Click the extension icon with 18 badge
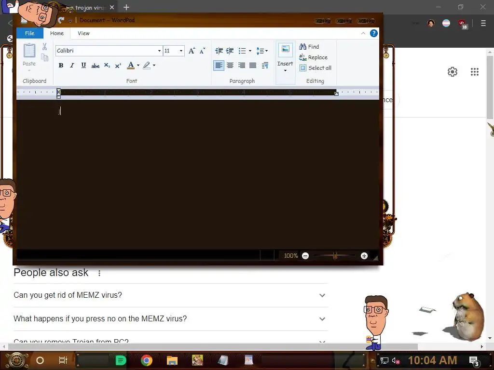Image resolution: width=494 pixels, height=370 pixels. pyautogui.click(x=462, y=24)
